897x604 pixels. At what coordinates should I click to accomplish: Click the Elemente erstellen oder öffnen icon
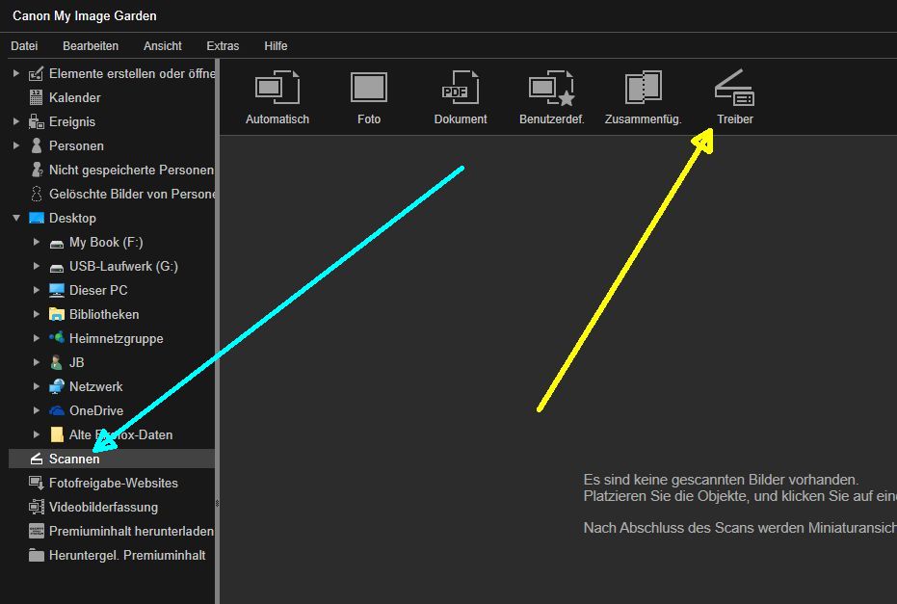[36, 73]
